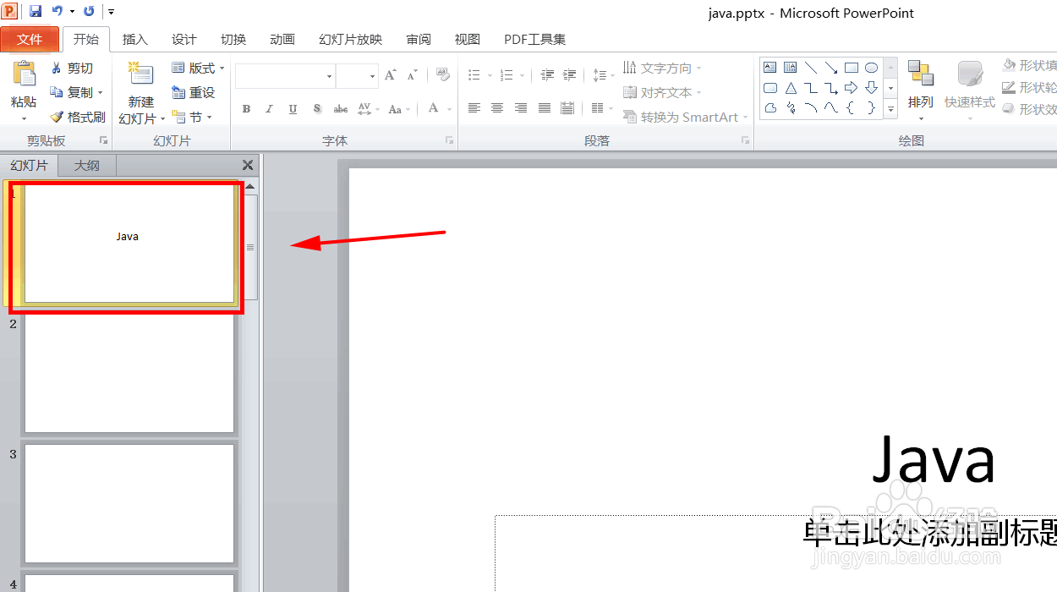Choose the oval shape
This screenshot has width=1057, height=592.
[872, 67]
